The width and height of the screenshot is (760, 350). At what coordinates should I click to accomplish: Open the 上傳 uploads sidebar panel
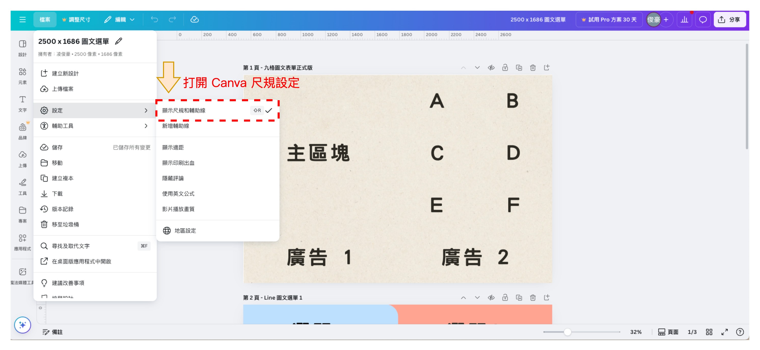(x=22, y=159)
